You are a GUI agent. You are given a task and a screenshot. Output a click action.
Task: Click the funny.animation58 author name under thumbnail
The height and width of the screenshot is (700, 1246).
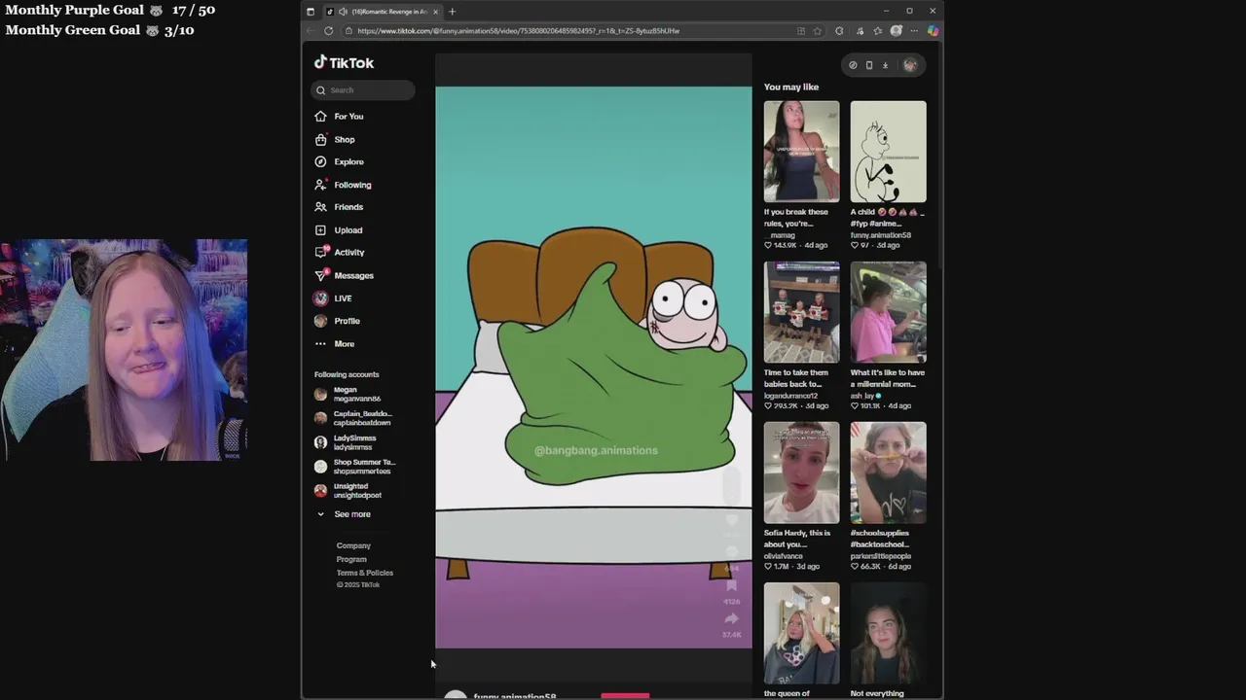(881, 235)
